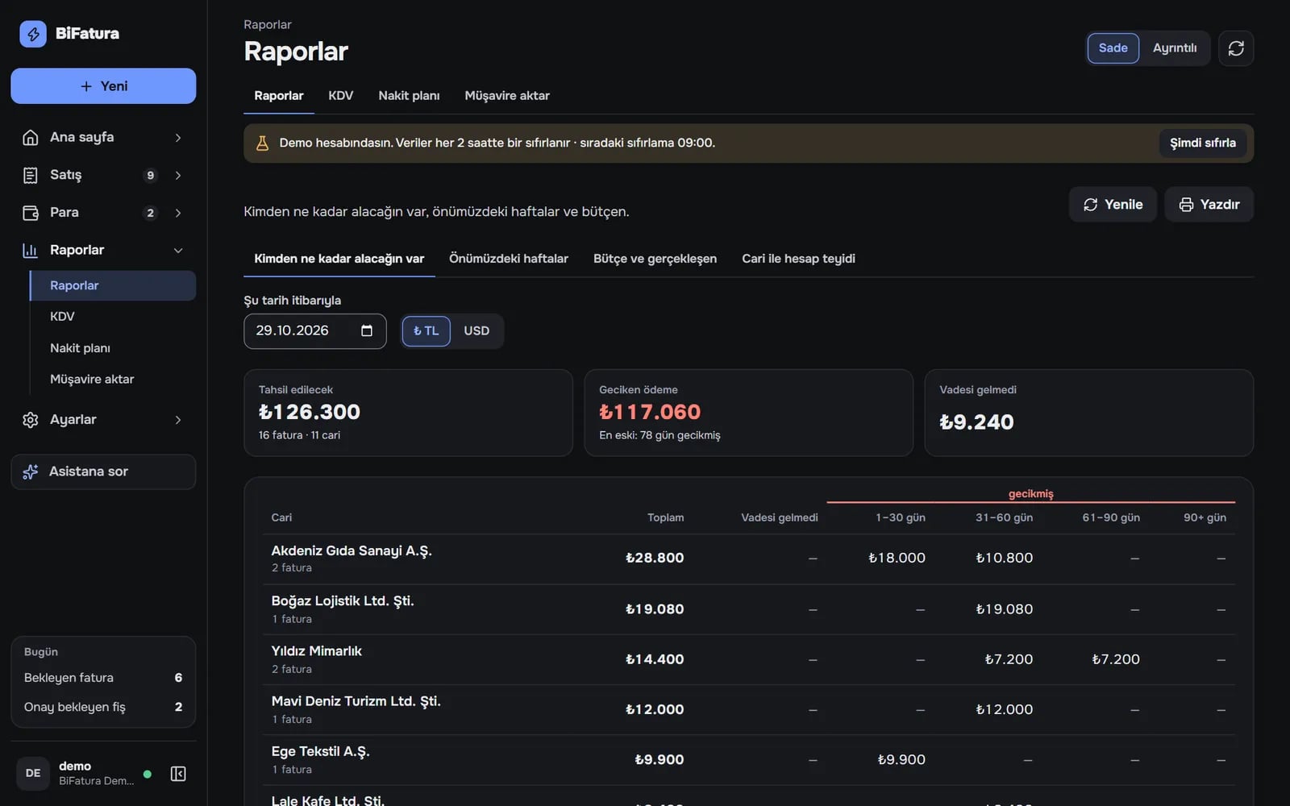Expand the Ana sayfa menu chevron
This screenshot has width=1290, height=806.
[178, 138]
